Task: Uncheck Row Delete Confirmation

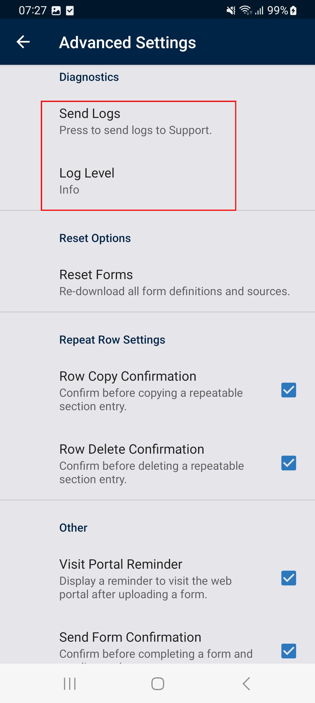Action: tap(289, 463)
